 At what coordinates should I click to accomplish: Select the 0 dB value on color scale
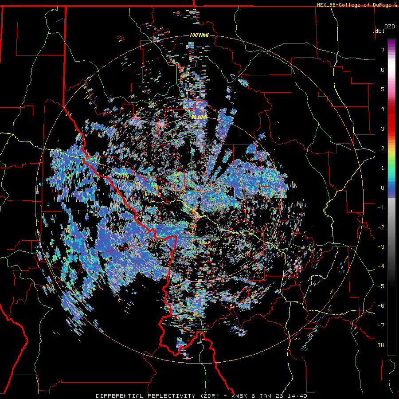[383, 188]
